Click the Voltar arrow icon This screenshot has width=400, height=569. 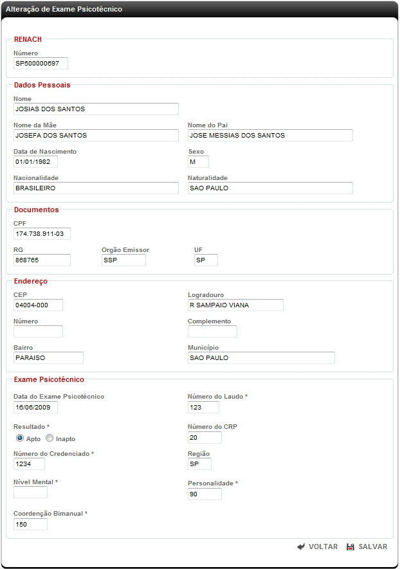[301, 546]
